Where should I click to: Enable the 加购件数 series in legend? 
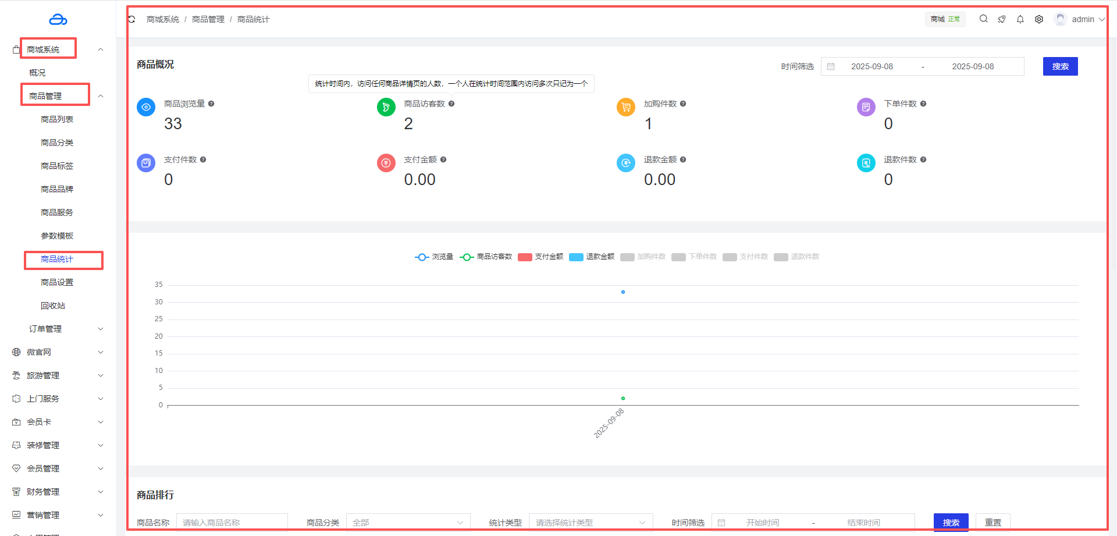point(643,257)
